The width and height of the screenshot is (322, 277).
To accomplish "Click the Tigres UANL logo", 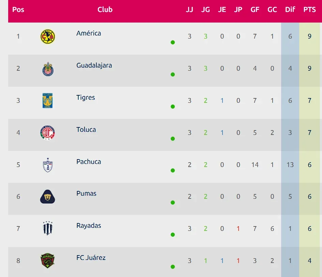I will pyautogui.click(x=48, y=101).
